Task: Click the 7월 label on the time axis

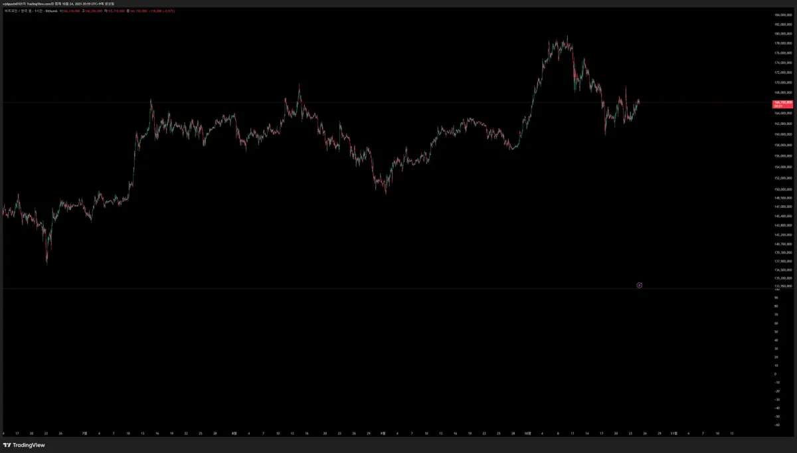Action: [x=84, y=432]
